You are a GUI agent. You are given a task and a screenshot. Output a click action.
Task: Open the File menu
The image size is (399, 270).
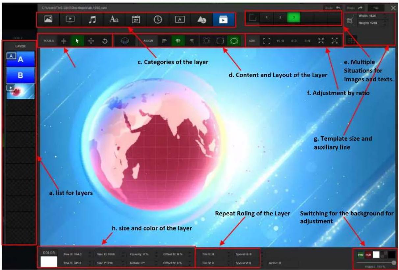pos(376,7)
